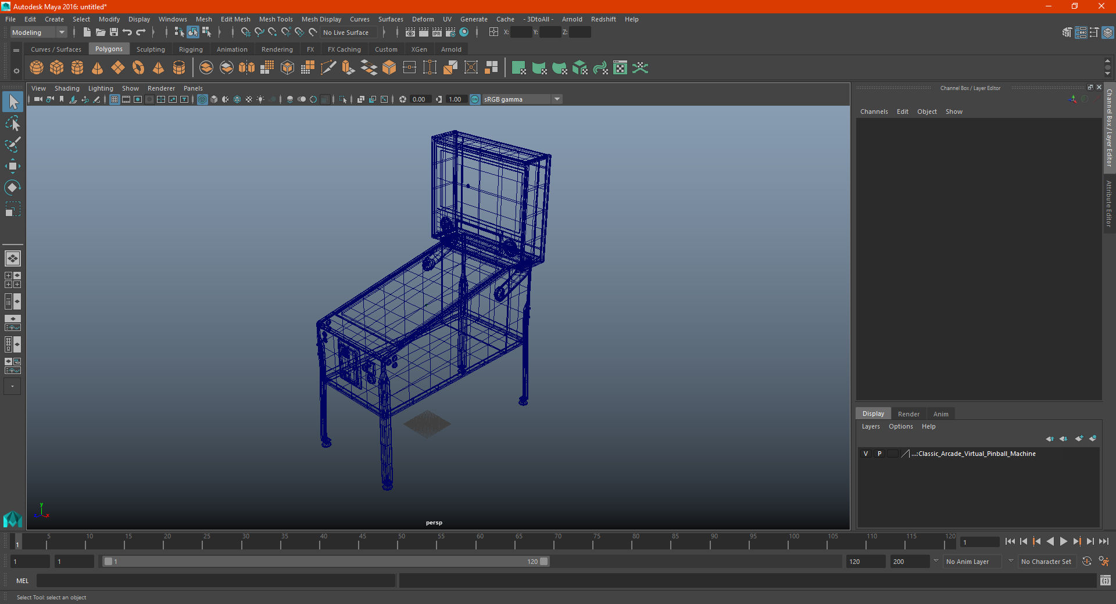Open the shelf tab selector menu icon

point(16,51)
